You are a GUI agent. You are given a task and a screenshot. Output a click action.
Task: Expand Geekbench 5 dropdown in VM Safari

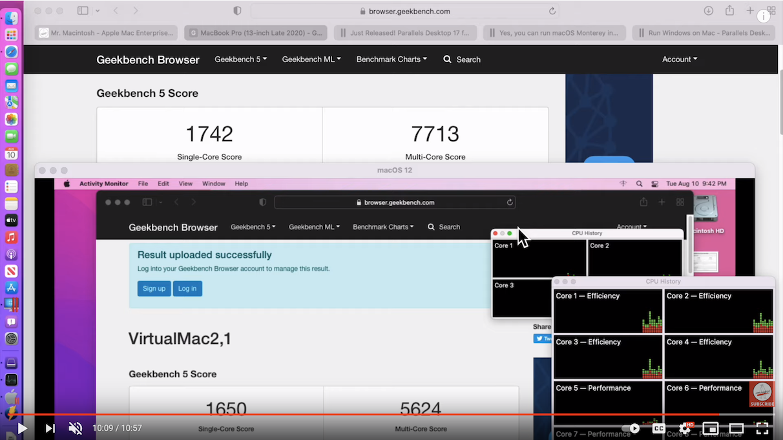253,227
